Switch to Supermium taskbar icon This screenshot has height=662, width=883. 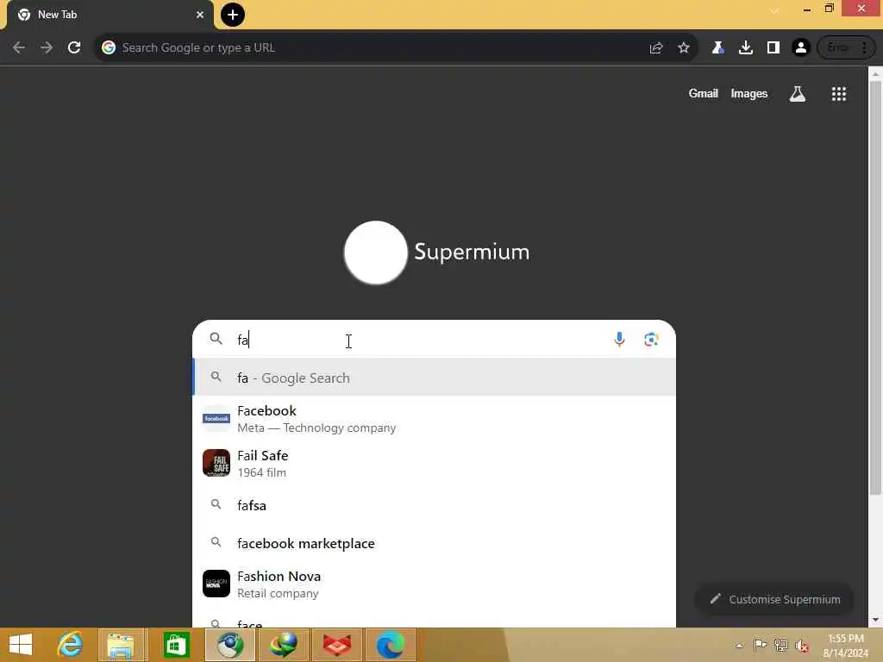(229, 645)
